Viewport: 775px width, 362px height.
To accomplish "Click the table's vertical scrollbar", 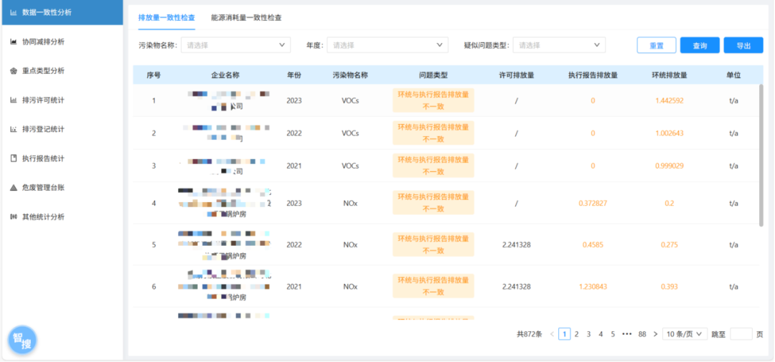I will coord(761,154).
